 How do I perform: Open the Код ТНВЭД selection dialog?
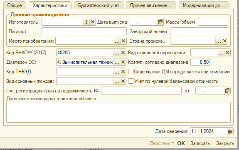click(117, 72)
